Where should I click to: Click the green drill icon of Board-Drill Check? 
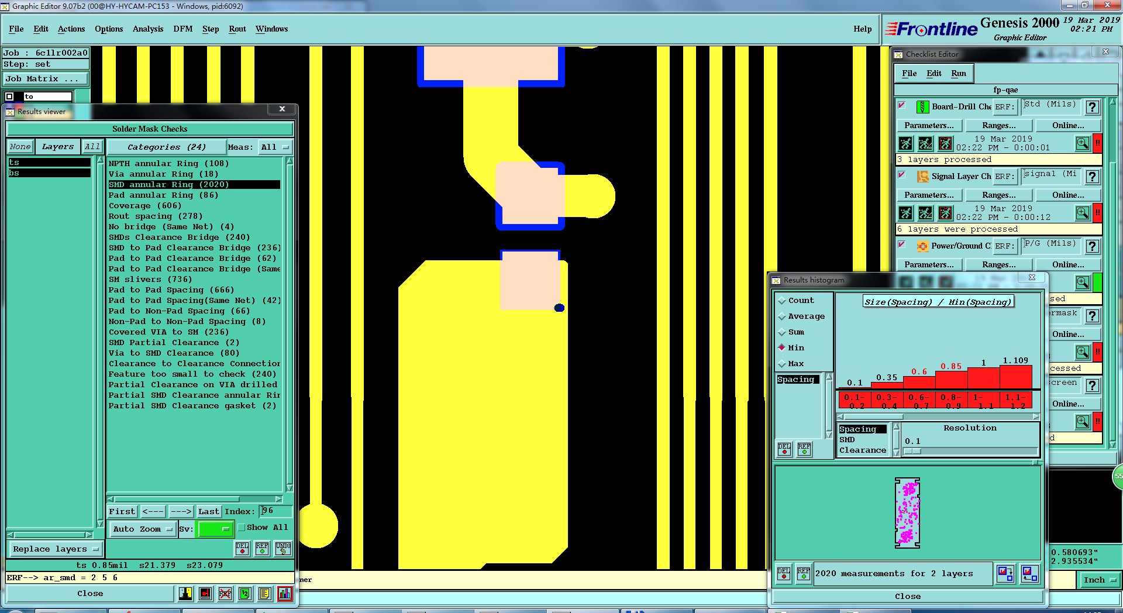point(922,107)
